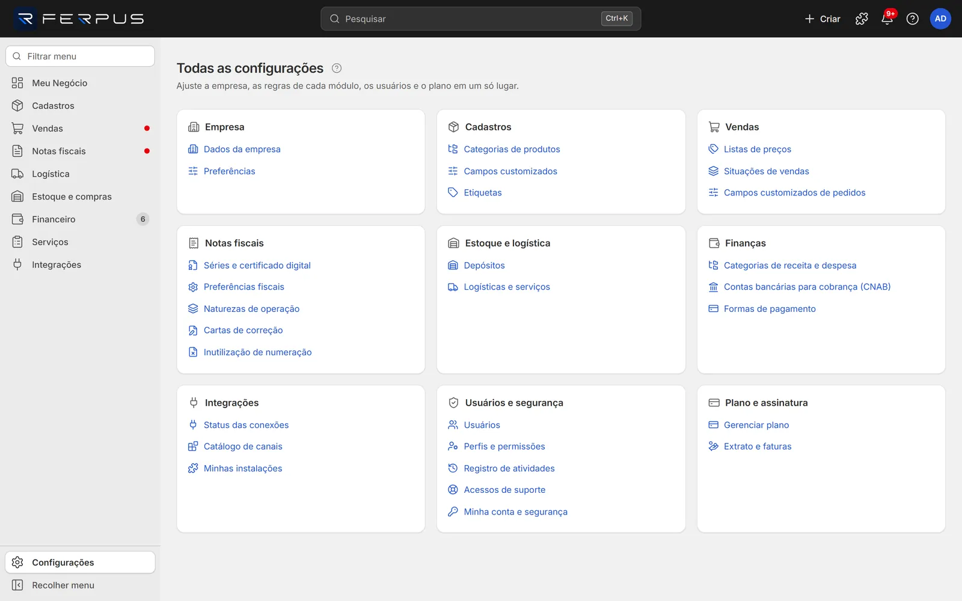Screen dimensions: 962x601
Task: Open Listas de preços link
Action: [757, 149]
